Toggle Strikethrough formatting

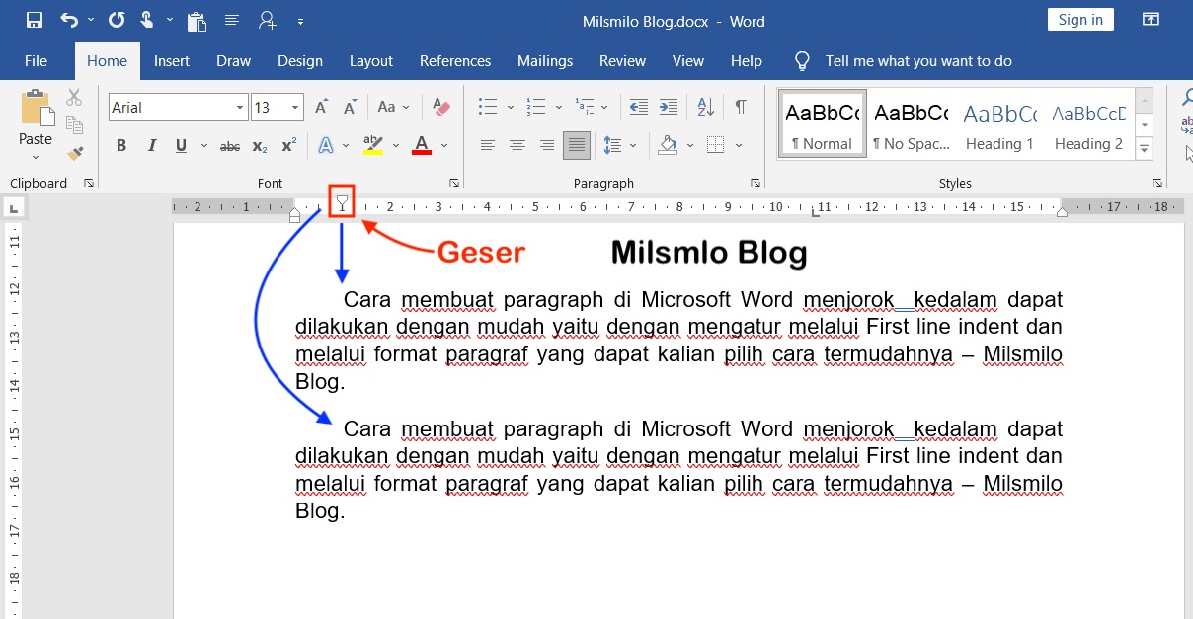[x=230, y=146]
